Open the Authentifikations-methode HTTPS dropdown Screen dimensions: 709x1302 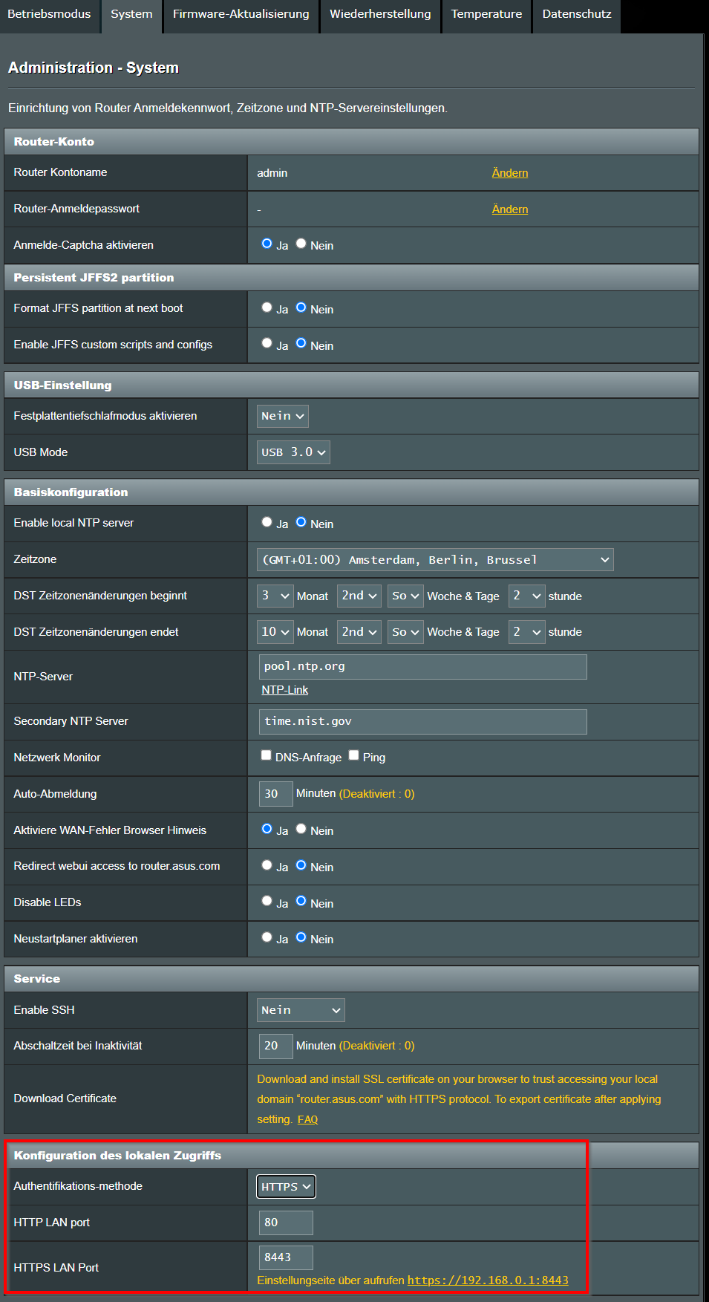(x=286, y=1187)
